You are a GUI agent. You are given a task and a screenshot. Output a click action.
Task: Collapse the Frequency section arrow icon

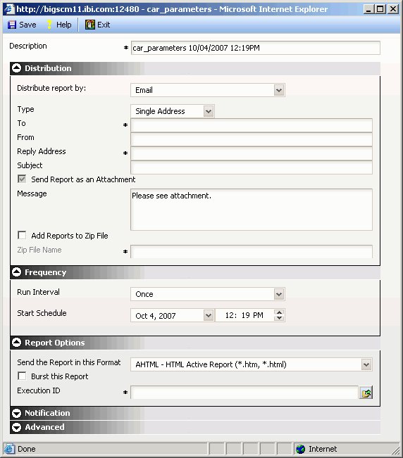click(x=17, y=272)
